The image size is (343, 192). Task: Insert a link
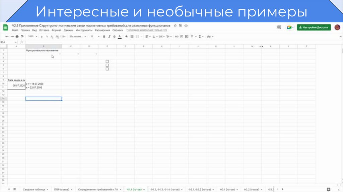click(x=177, y=37)
